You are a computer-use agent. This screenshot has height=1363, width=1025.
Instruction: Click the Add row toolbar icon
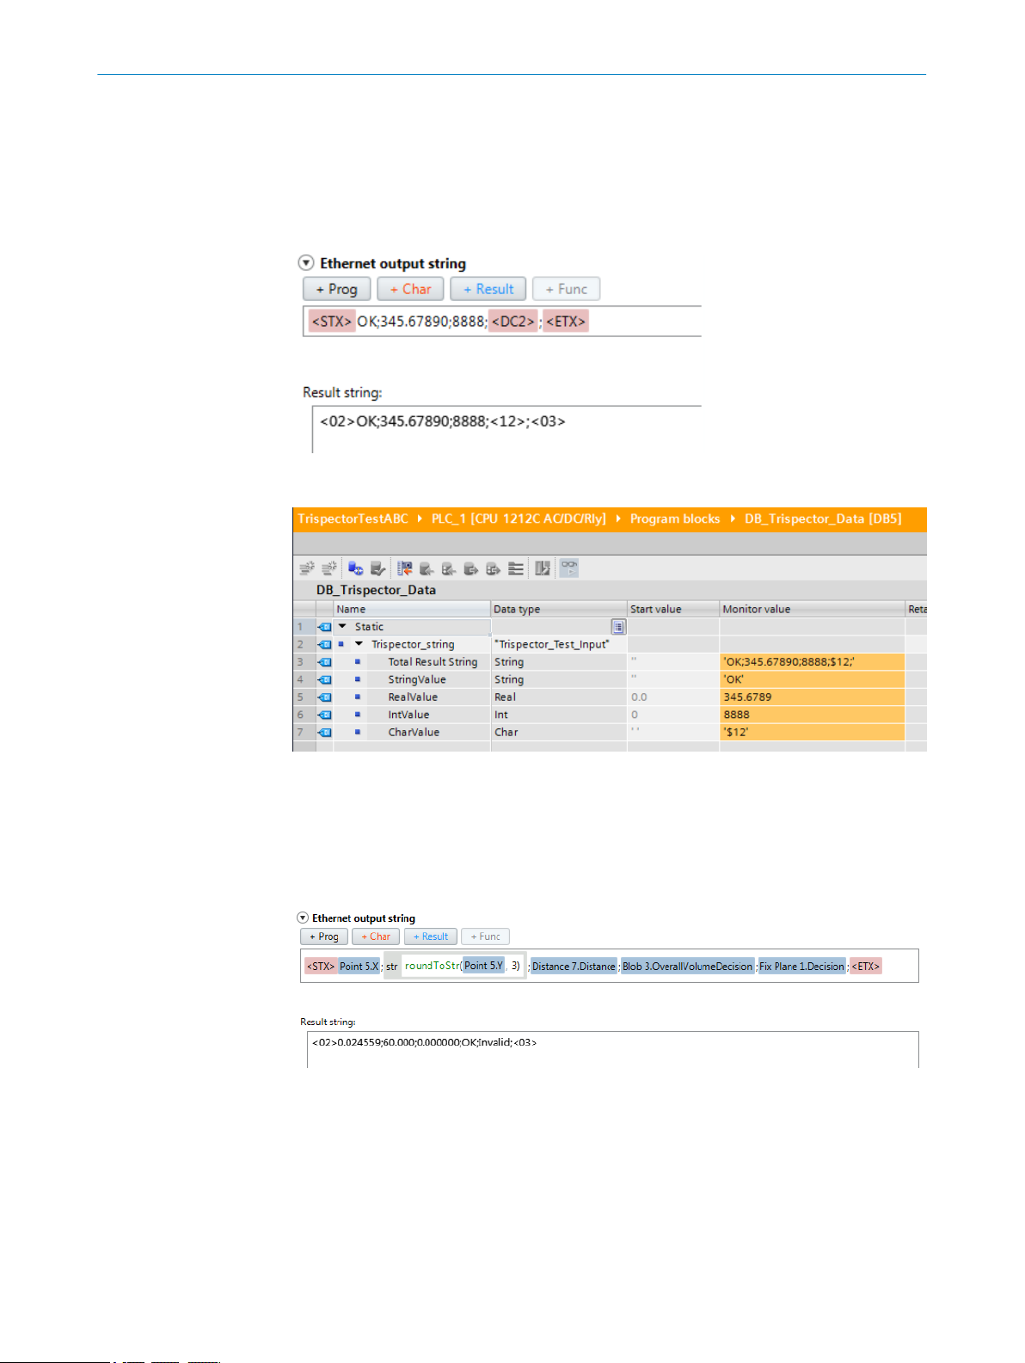[328, 568]
